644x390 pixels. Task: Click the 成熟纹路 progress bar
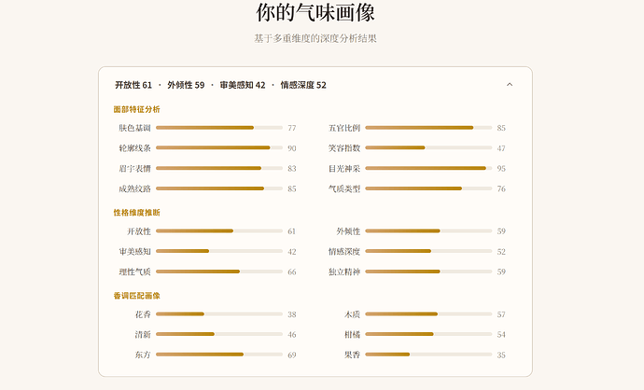tap(219, 188)
